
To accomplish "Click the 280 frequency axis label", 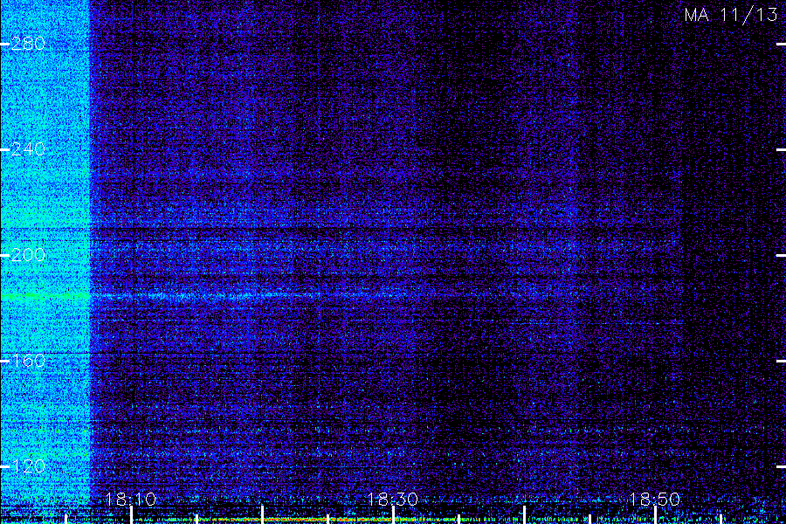I will click(x=28, y=45).
